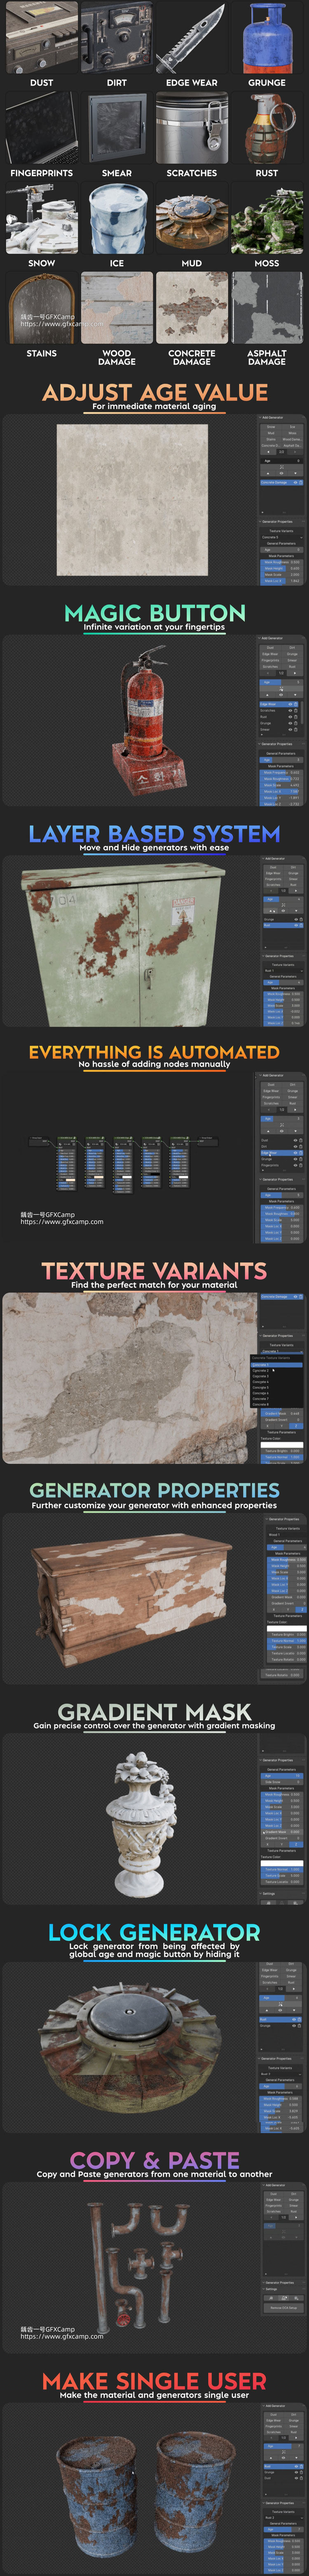Click the ASPHALT DAMAGE thumbnail
This screenshot has width=309, height=2576.
267,308
